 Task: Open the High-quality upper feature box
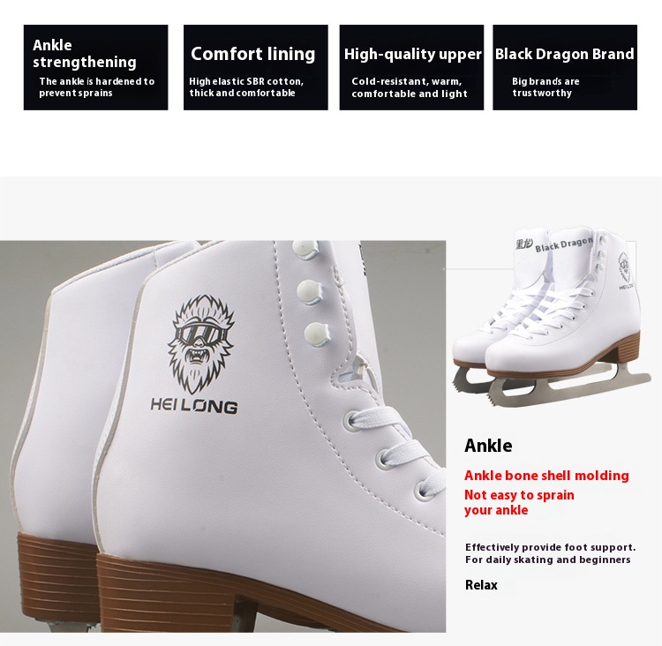[411, 68]
